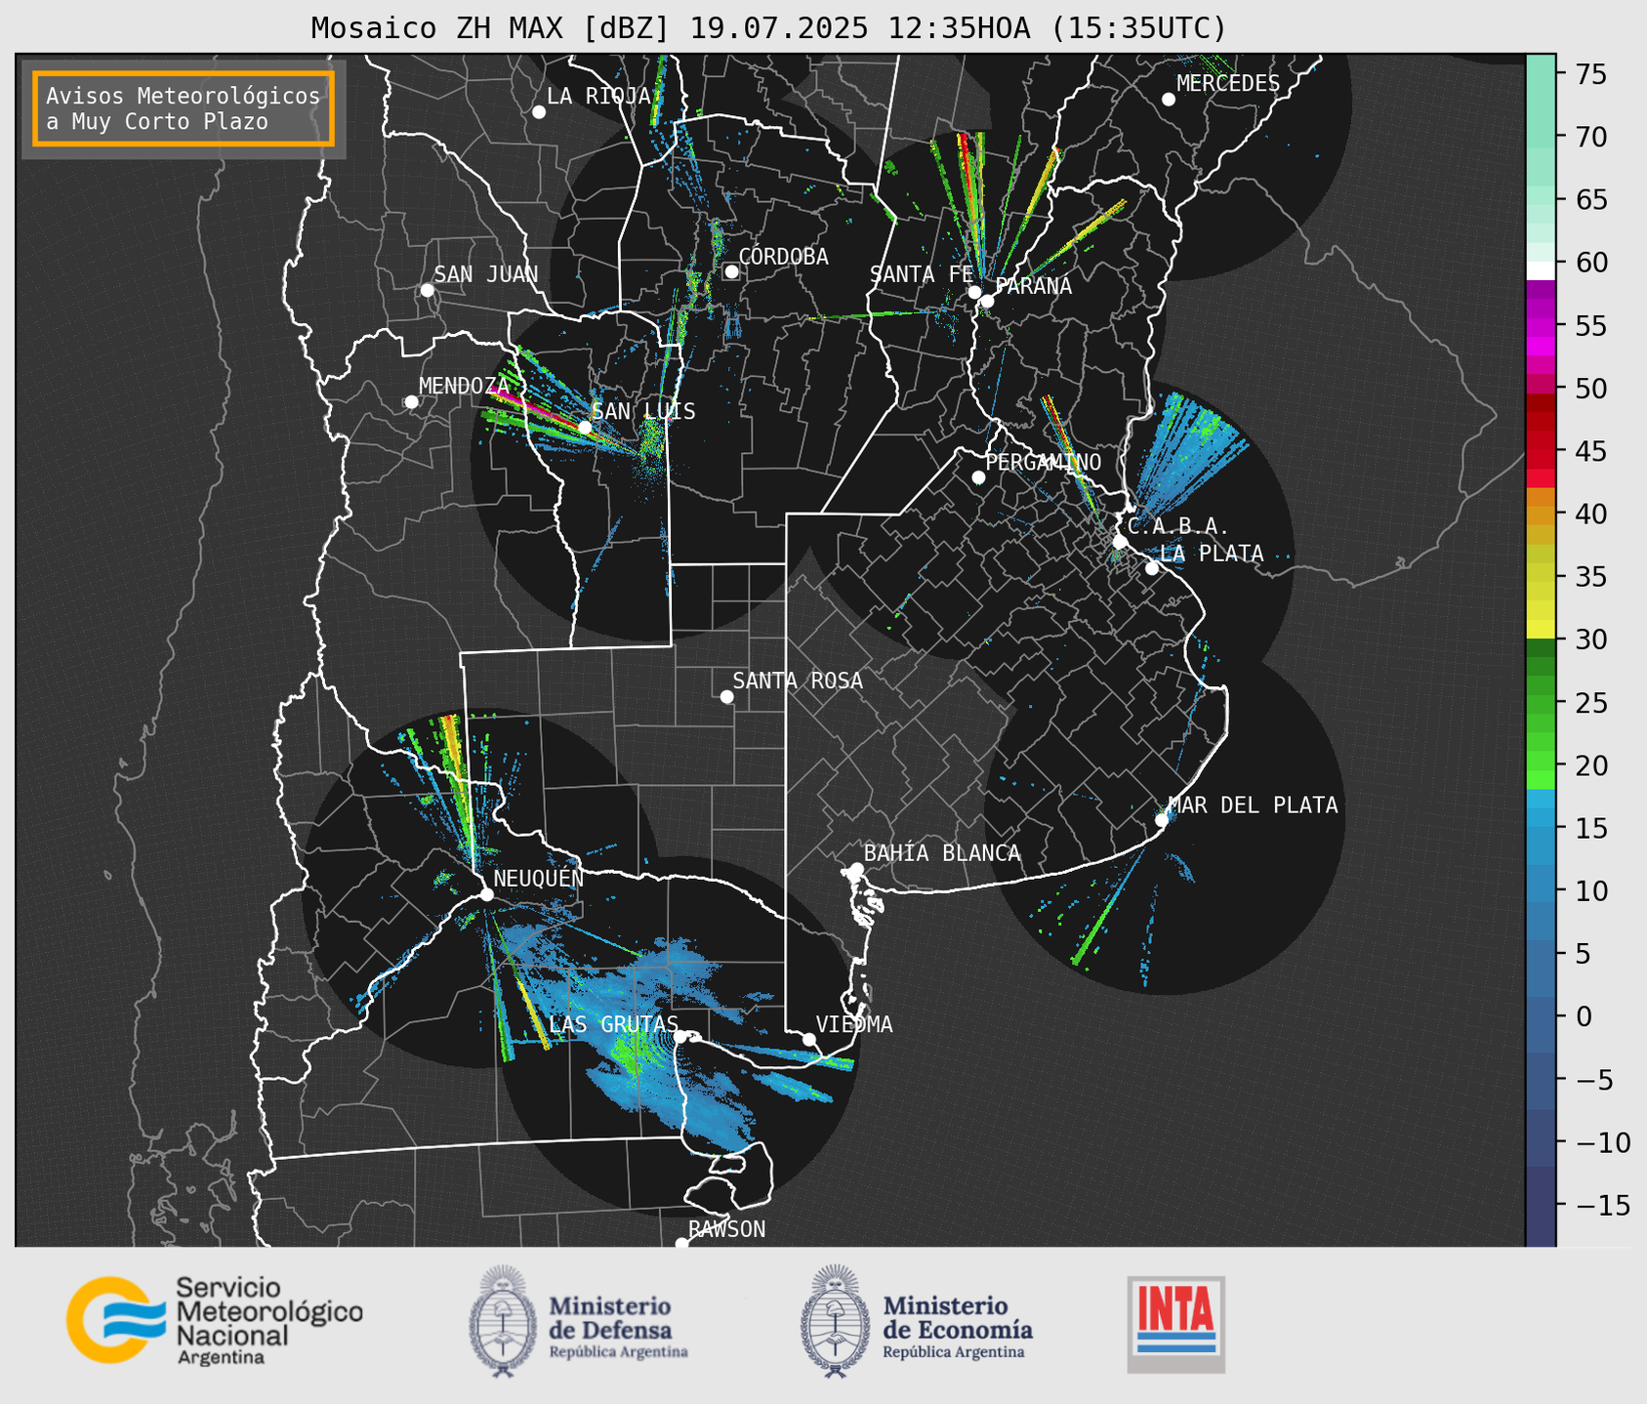Click the LA PLATA city marker
This screenshot has height=1404, width=1647.
pos(1152,568)
